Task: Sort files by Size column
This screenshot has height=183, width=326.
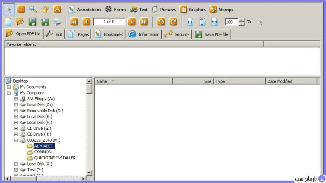Action: click(x=193, y=81)
